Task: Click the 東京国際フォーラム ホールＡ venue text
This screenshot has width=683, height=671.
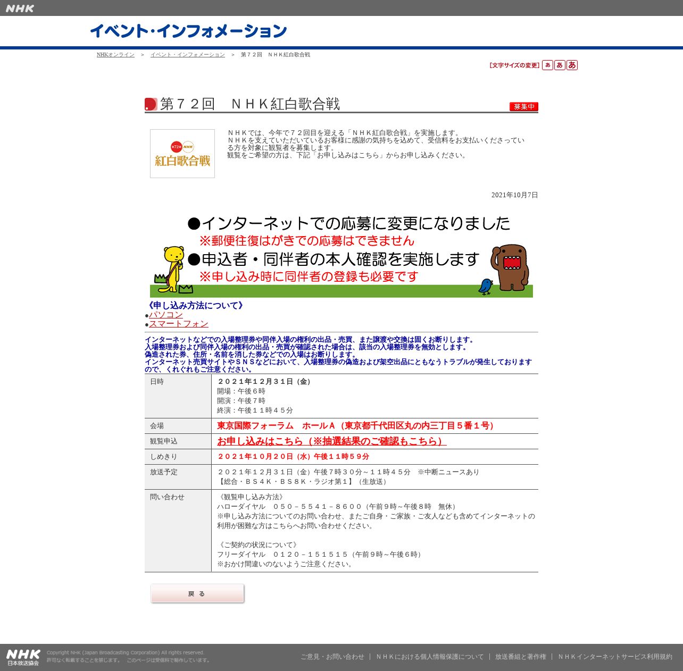Action: pyautogui.click(x=357, y=426)
